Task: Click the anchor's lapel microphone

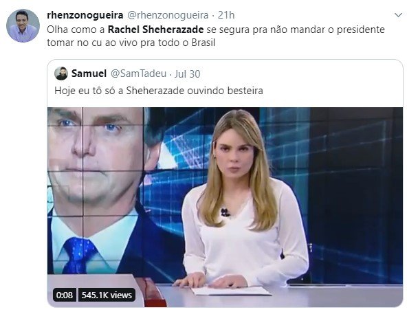Action: click(225, 212)
